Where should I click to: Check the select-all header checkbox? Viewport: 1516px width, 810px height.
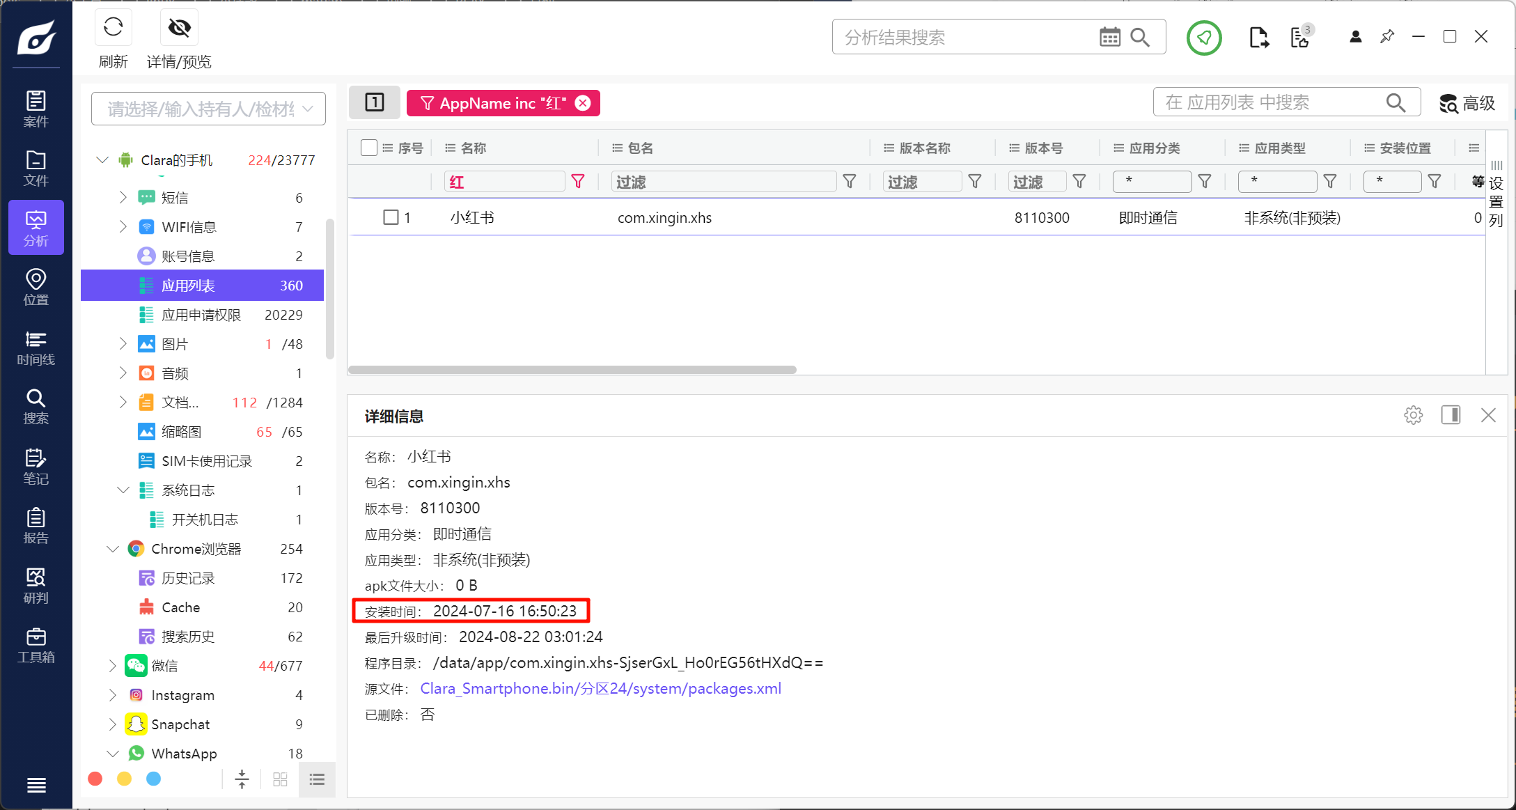[x=369, y=148]
